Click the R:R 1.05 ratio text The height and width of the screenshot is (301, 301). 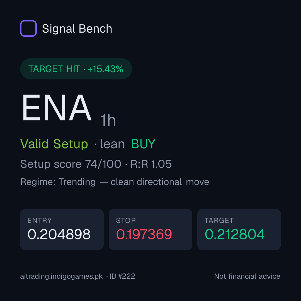pos(151,164)
